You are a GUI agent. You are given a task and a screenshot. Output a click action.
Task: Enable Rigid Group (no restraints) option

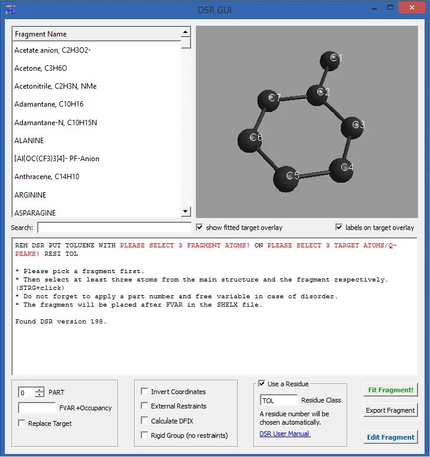pyautogui.click(x=144, y=435)
